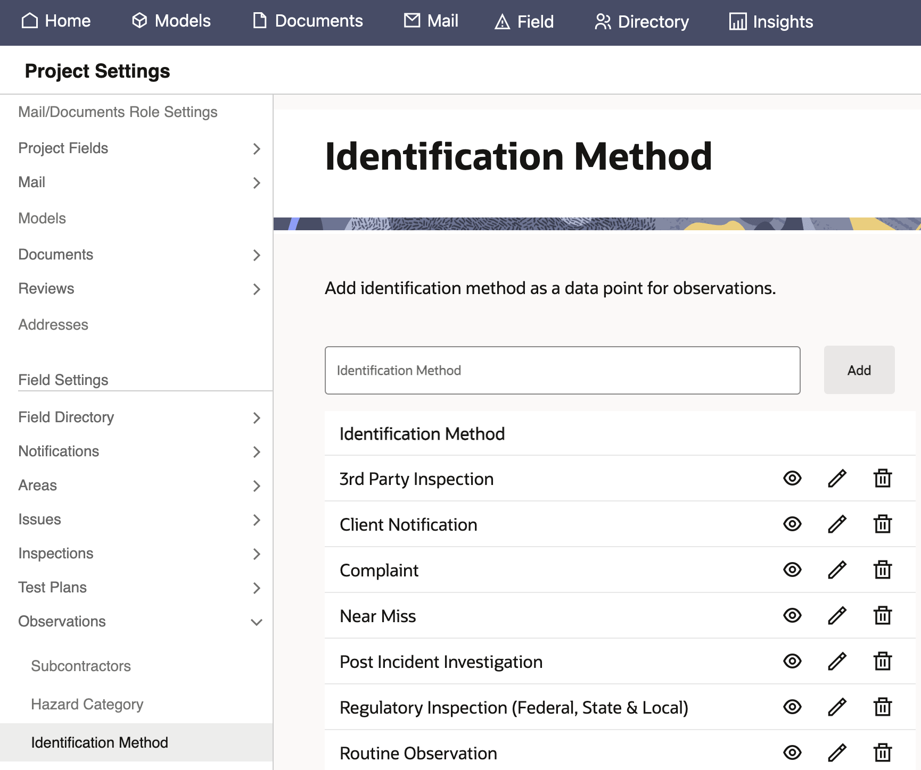Edit Post Incident Investigation entry

[837, 662]
